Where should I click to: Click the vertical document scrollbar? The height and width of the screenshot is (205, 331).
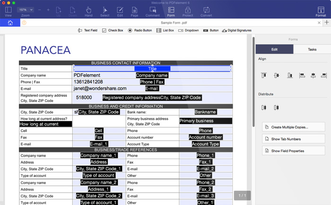point(253,82)
